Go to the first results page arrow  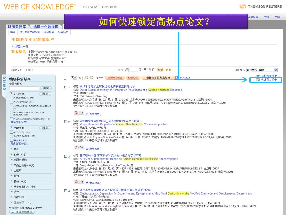119,70
